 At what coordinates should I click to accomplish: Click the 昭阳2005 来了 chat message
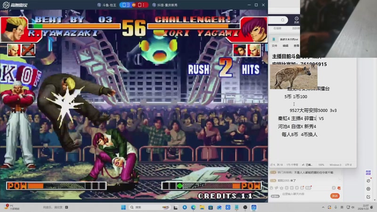coord(283,180)
